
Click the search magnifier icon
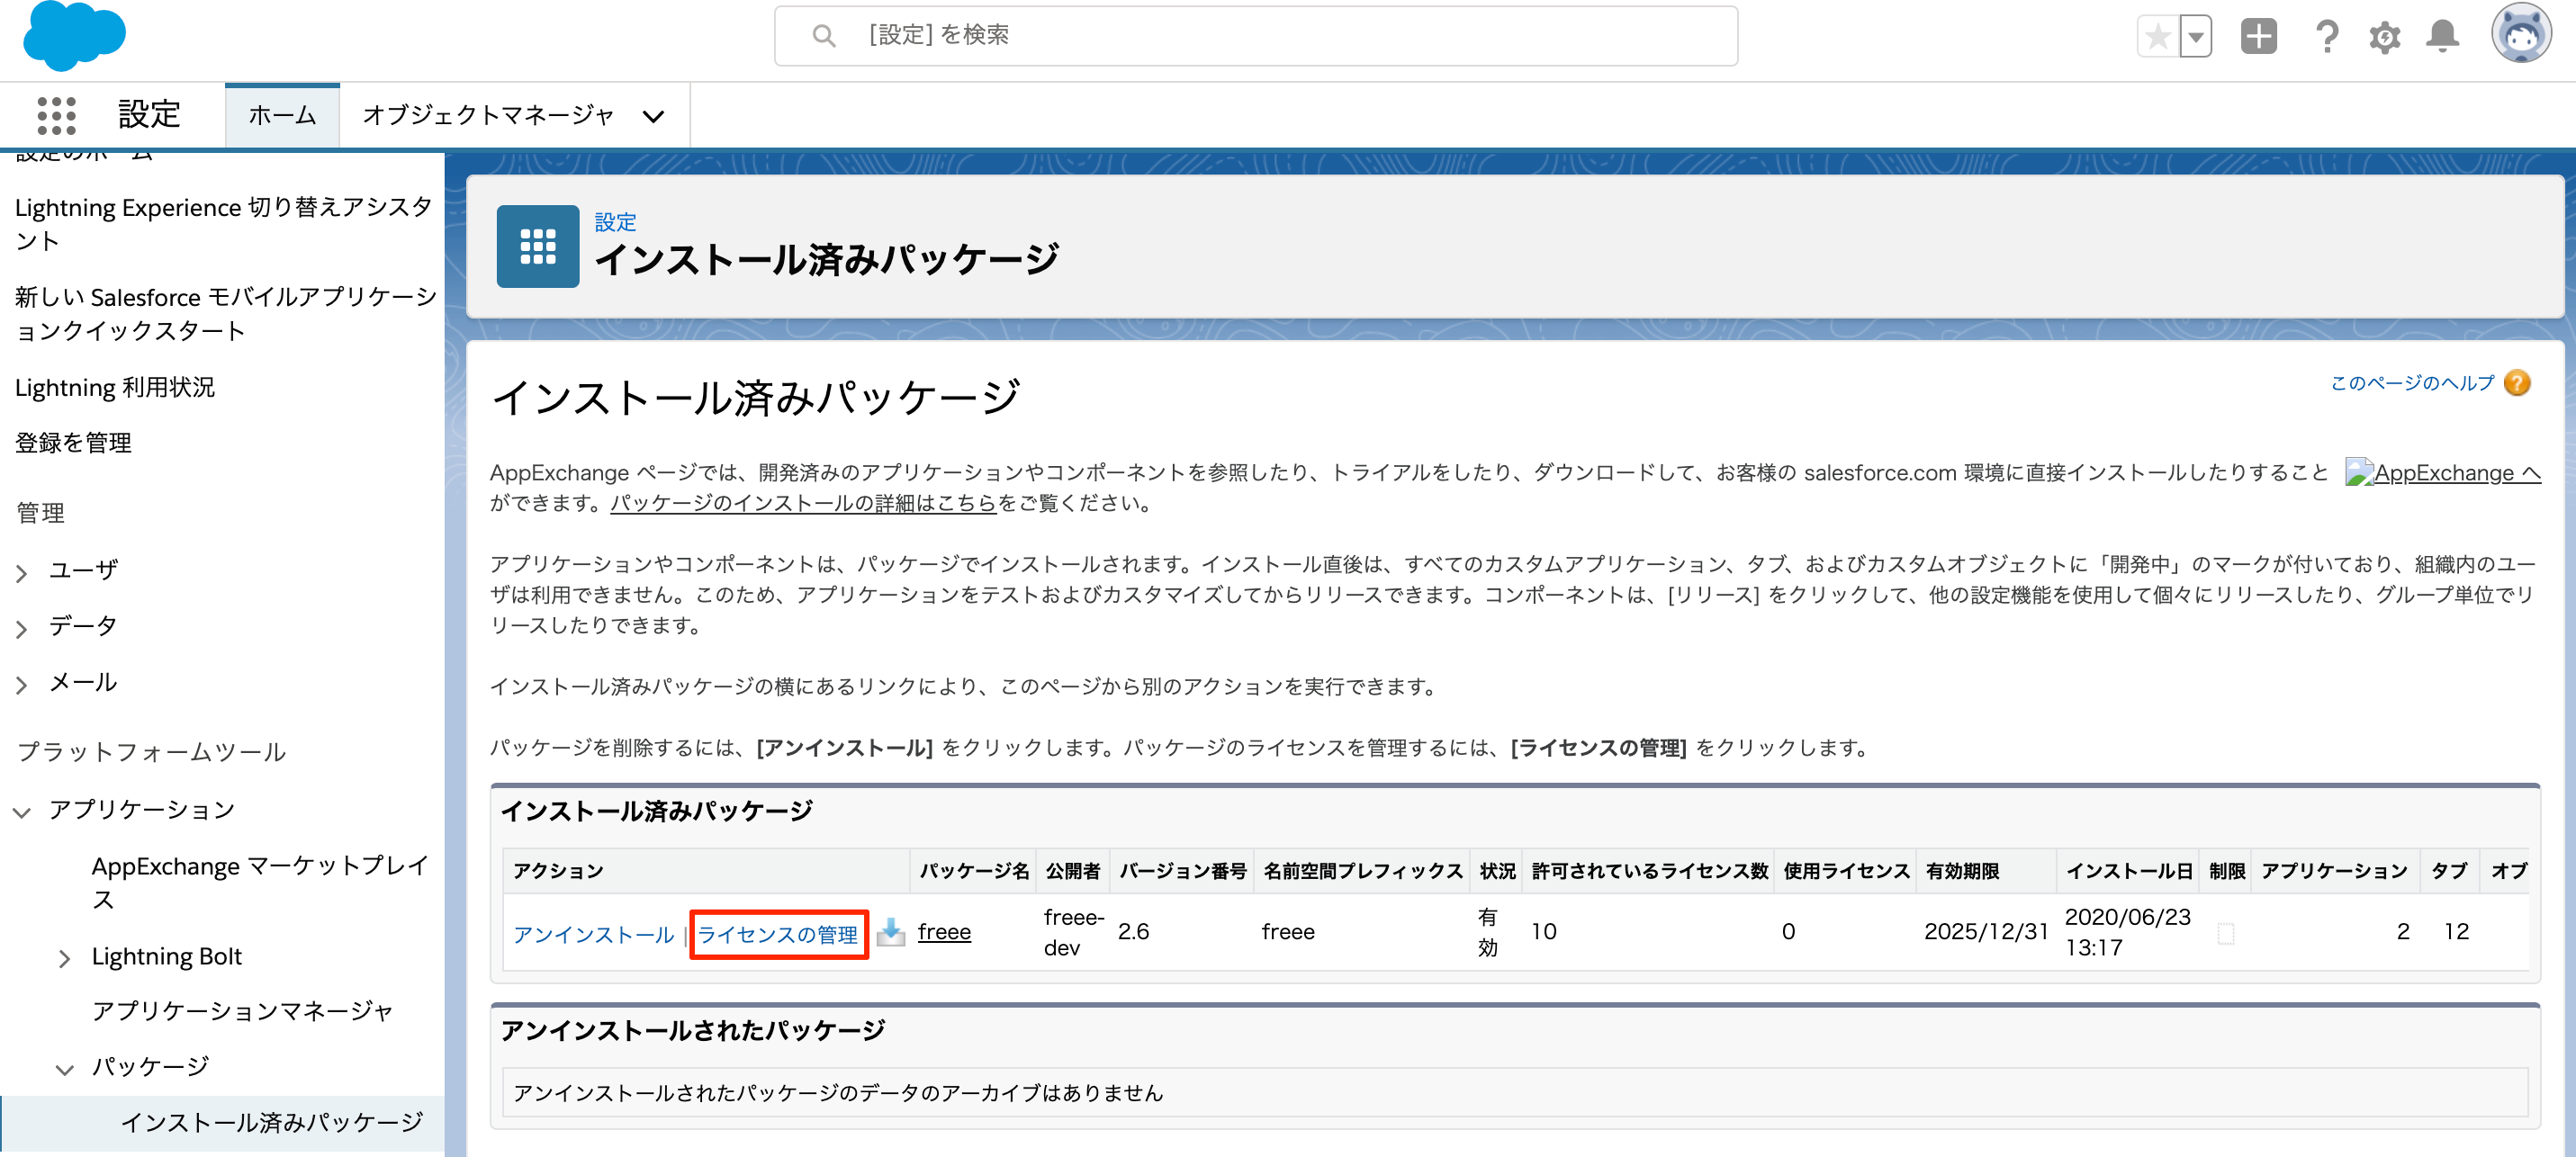coord(823,36)
